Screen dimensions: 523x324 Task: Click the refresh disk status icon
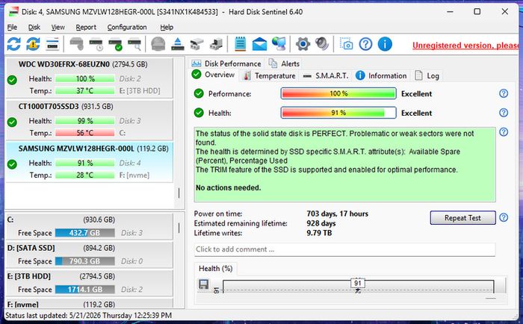(13, 44)
